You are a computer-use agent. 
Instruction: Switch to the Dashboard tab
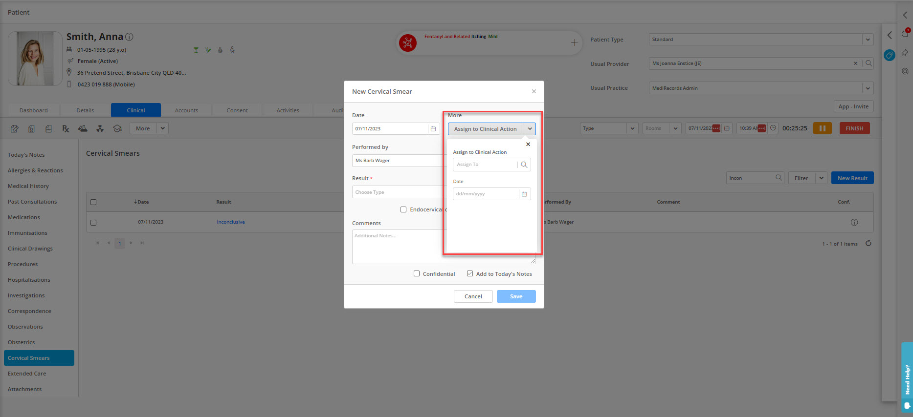coord(34,110)
